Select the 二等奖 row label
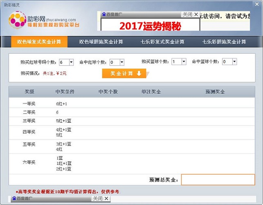 click(x=29, y=112)
